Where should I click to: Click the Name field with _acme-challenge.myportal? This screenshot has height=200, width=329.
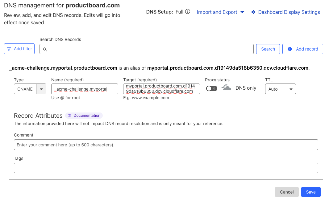click(85, 89)
